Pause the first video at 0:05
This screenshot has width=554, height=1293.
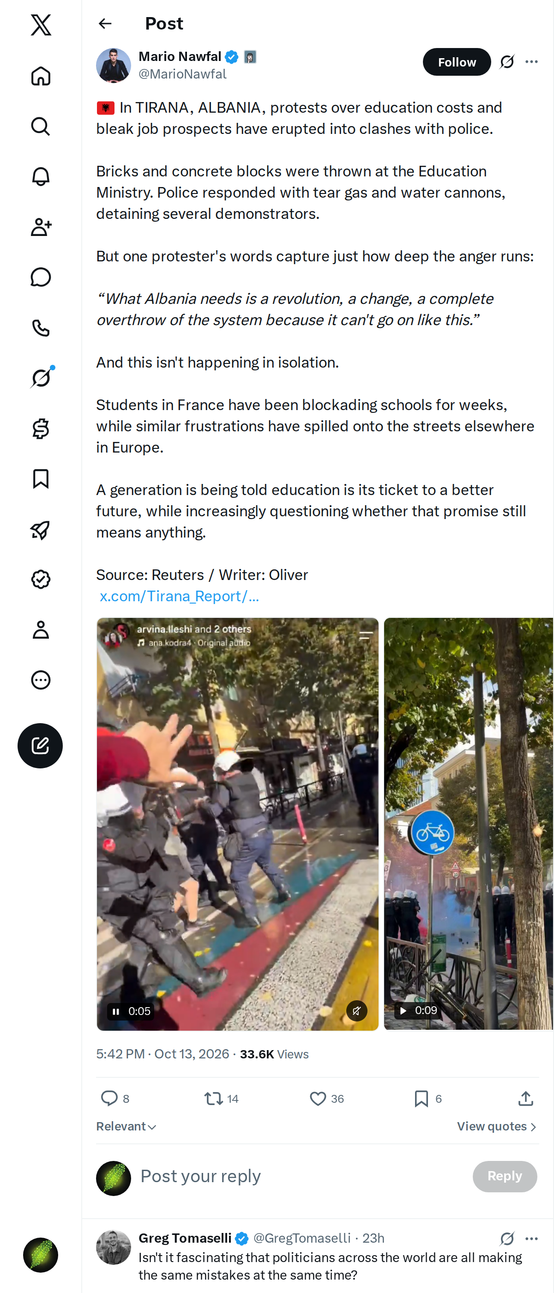coord(116,1011)
